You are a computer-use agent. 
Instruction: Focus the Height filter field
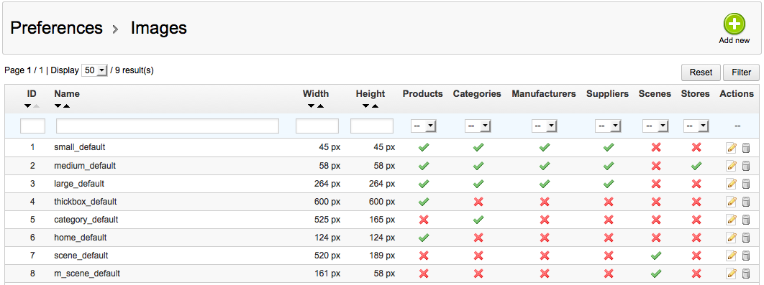(x=372, y=126)
